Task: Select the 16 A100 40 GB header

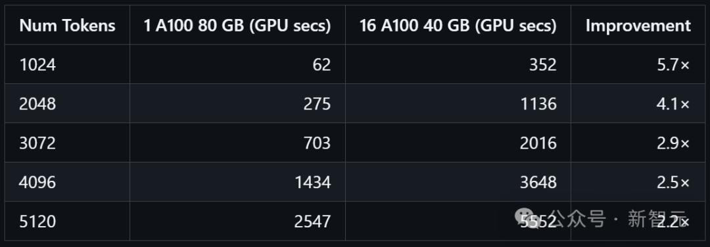Action: click(x=458, y=26)
